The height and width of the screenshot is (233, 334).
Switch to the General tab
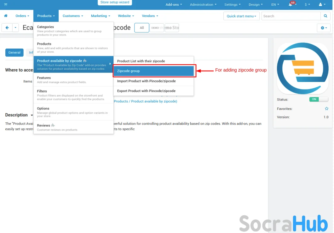[14, 52]
